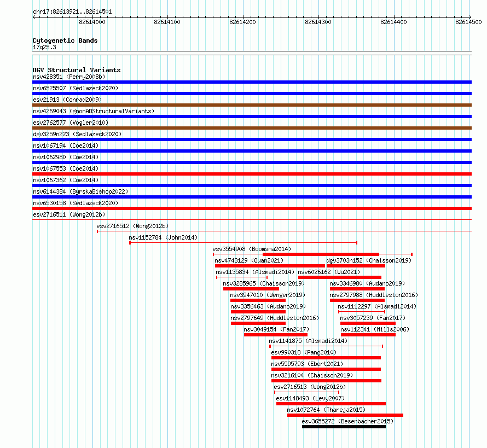Select the nsv1152784 (John2014) variant label
The width and height of the screenshot is (487, 448).
click(x=164, y=237)
